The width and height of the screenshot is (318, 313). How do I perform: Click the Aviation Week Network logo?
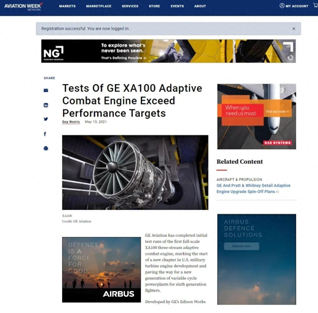coord(24,7)
